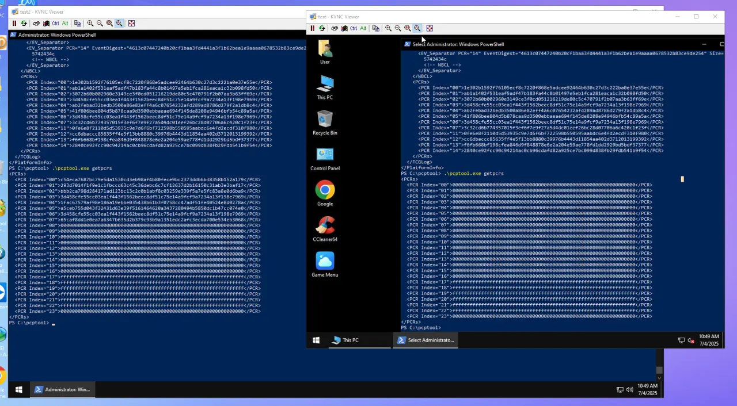Select the Game Menu desktop icon

[325, 265]
